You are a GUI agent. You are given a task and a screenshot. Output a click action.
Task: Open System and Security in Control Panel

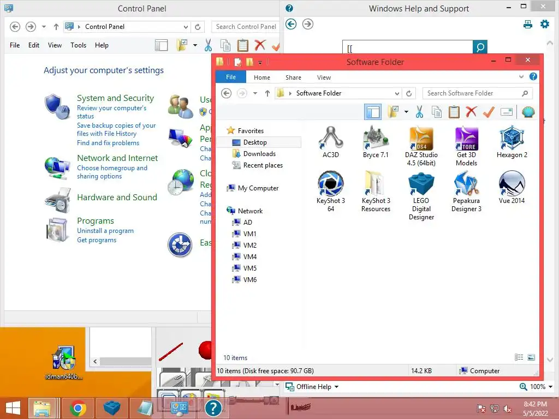coord(116,98)
